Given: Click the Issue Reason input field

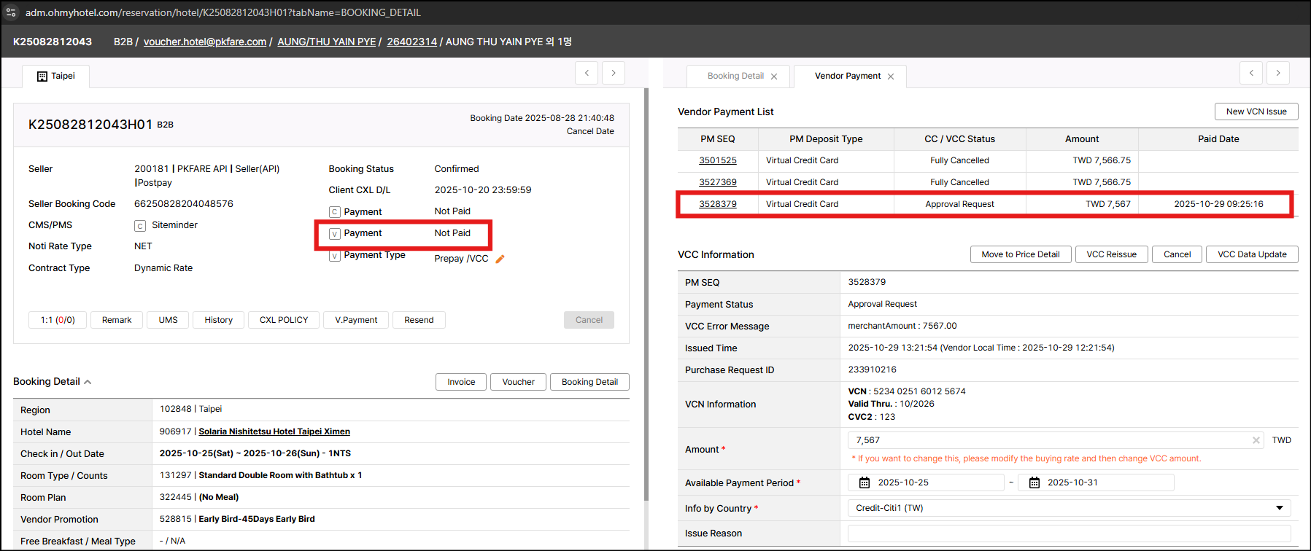Looking at the screenshot, I should coord(1069,534).
